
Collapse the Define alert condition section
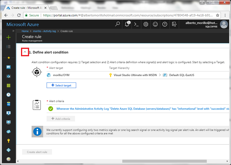[x=25, y=52]
